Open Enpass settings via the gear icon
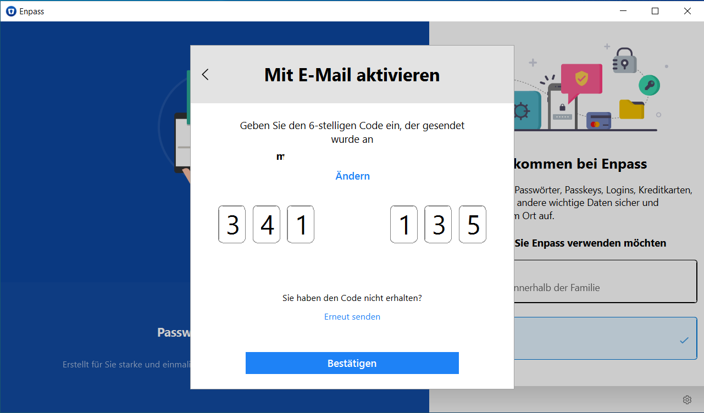This screenshot has width=704, height=413. (687, 400)
